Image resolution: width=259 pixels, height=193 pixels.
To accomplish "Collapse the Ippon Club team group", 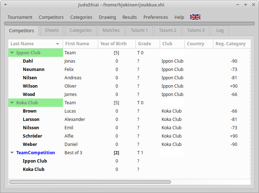I will click(12, 53).
